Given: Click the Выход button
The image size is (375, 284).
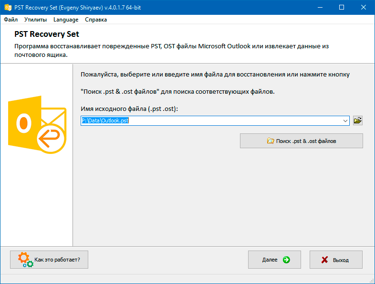Looking at the screenshot, I should point(336,260).
